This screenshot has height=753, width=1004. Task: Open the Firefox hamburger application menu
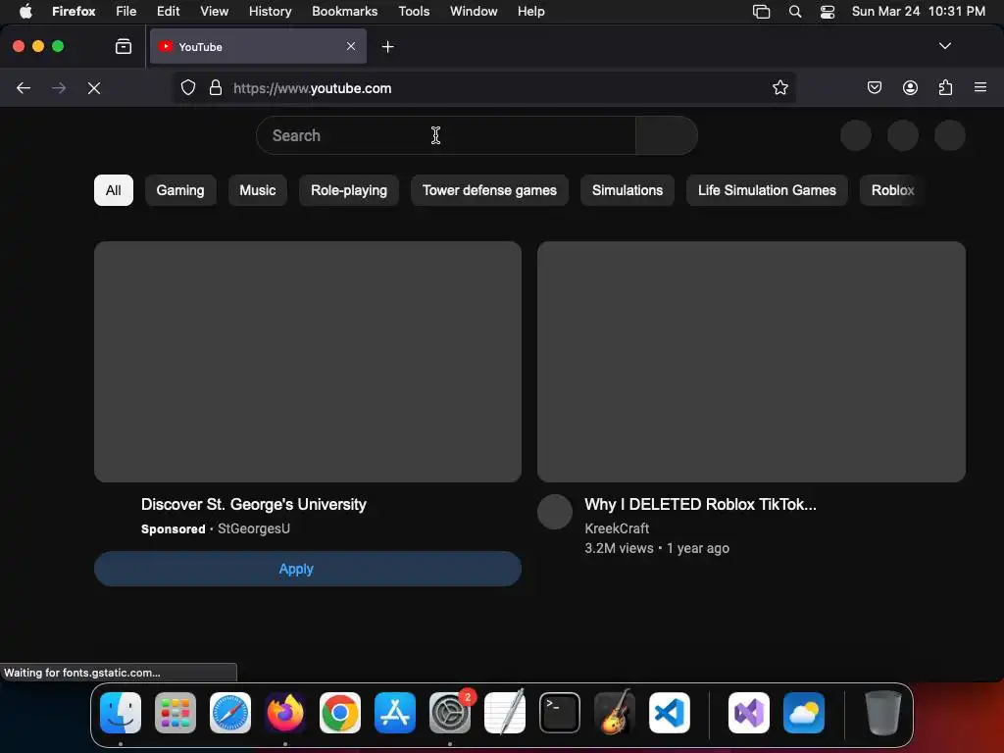click(x=980, y=87)
